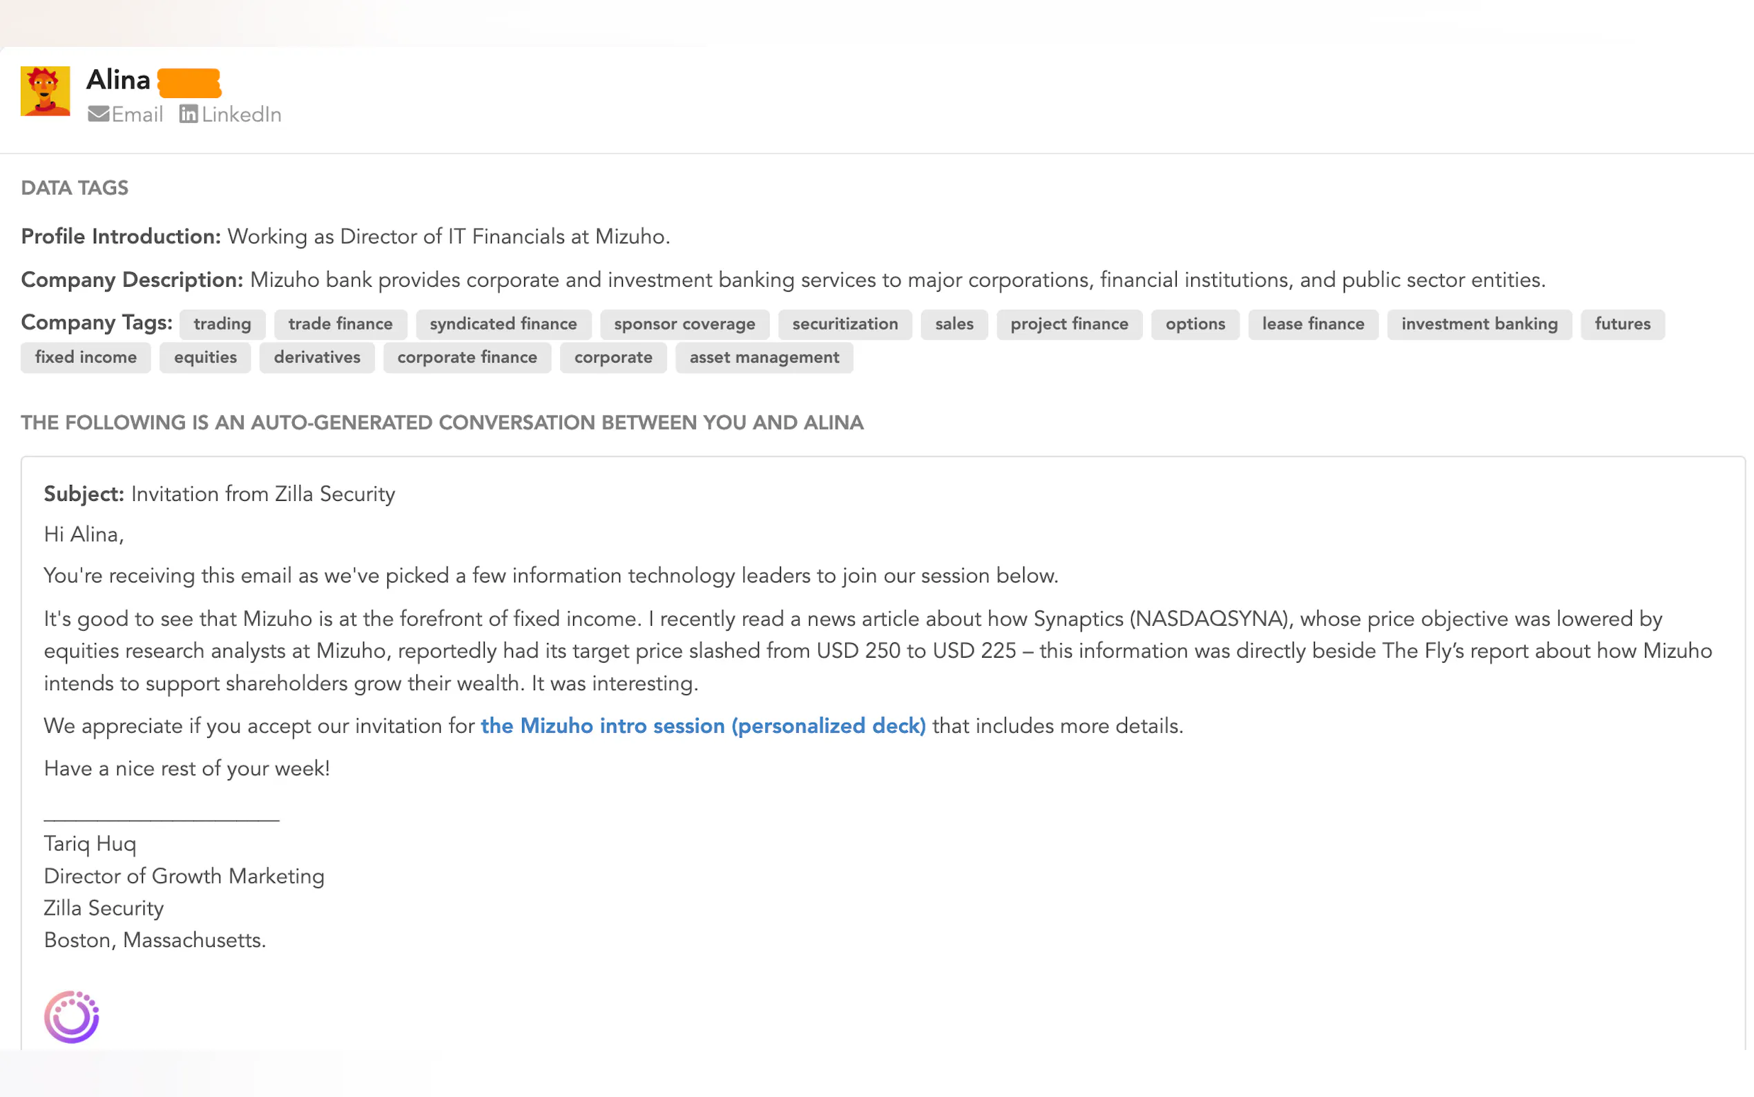The width and height of the screenshot is (1754, 1097).
Task: Click the project finance tag
Action: click(1069, 323)
